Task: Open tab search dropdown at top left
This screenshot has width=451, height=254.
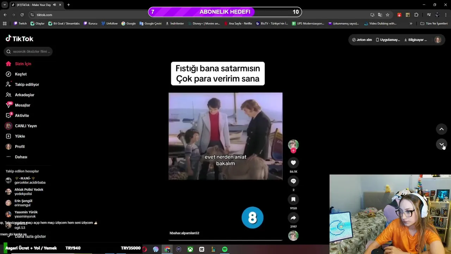Action: 5,5
